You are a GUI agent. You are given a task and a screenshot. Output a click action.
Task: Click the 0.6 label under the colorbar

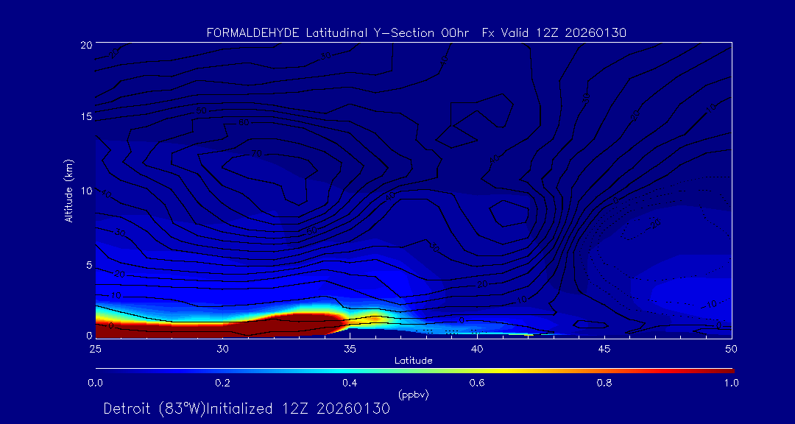(477, 383)
